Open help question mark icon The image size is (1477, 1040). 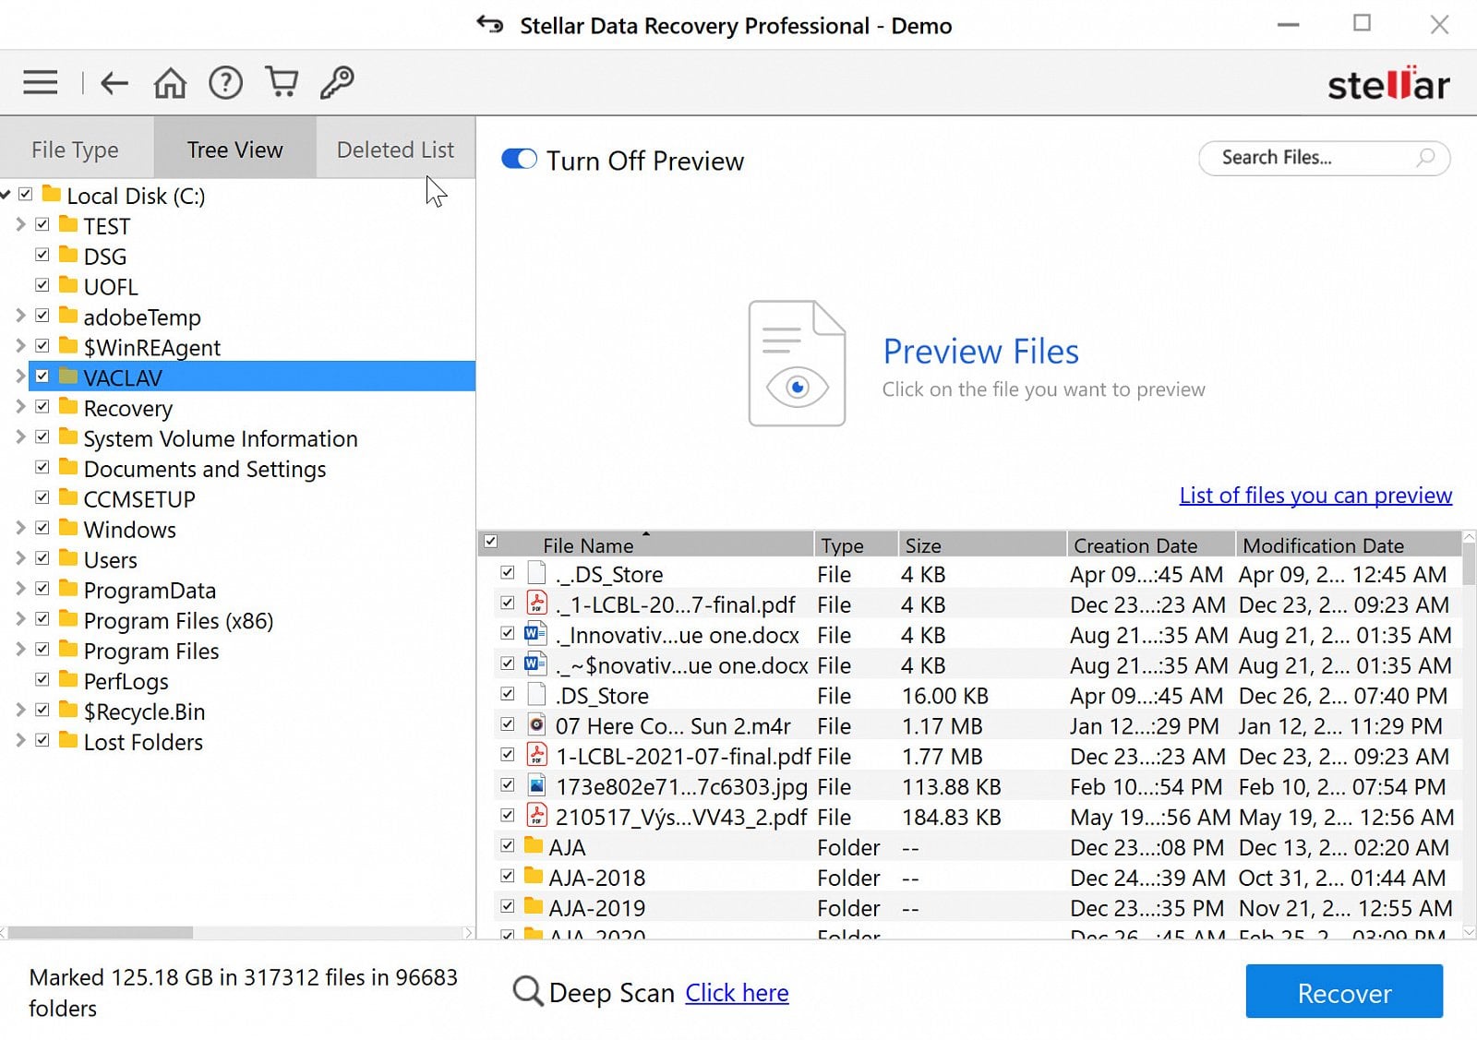click(x=225, y=83)
